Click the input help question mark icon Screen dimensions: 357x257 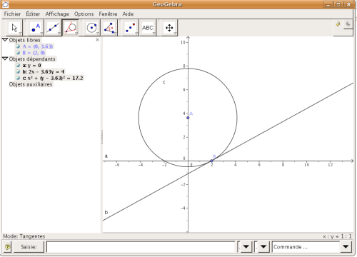pyautogui.click(x=8, y=247)
